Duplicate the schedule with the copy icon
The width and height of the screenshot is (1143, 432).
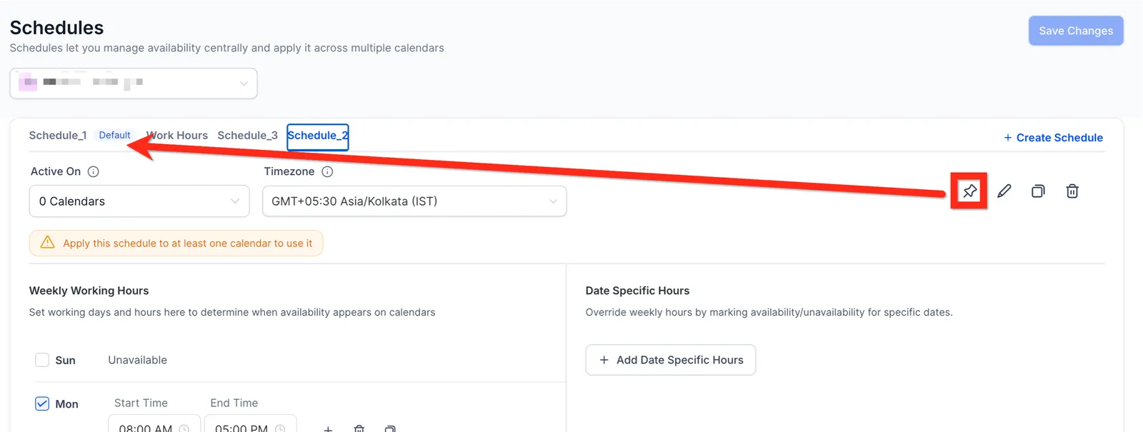pos(1038,191)
